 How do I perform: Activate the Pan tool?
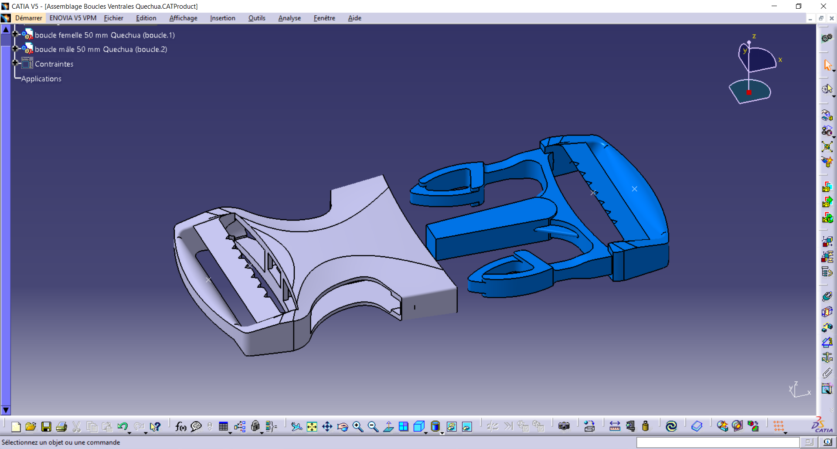327,427
